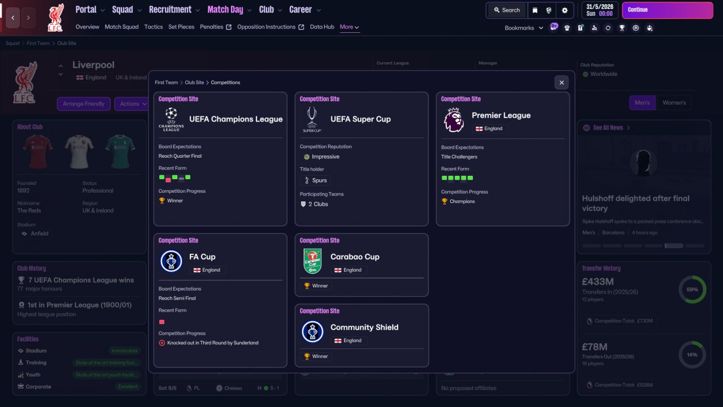723x407 pixels.
Task: Click the FA Cup England nation chip
Action: click(x=207, y=270)
